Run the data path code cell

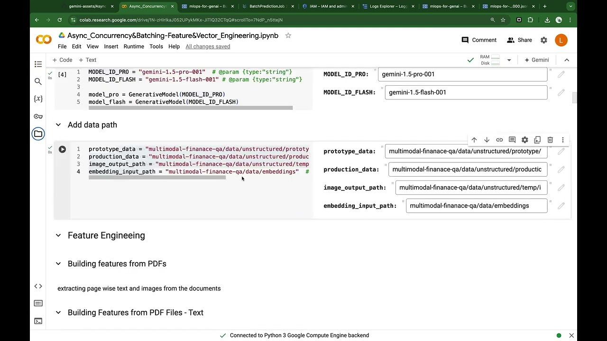click(62, 150)
